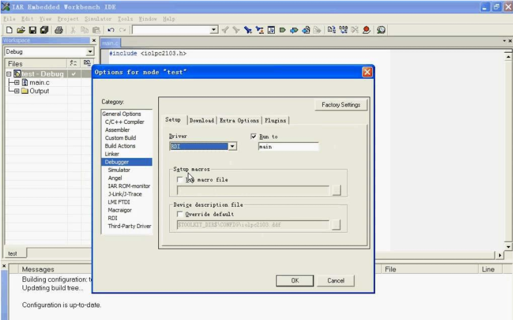Switch to the Plugins tab

[275, 120]
